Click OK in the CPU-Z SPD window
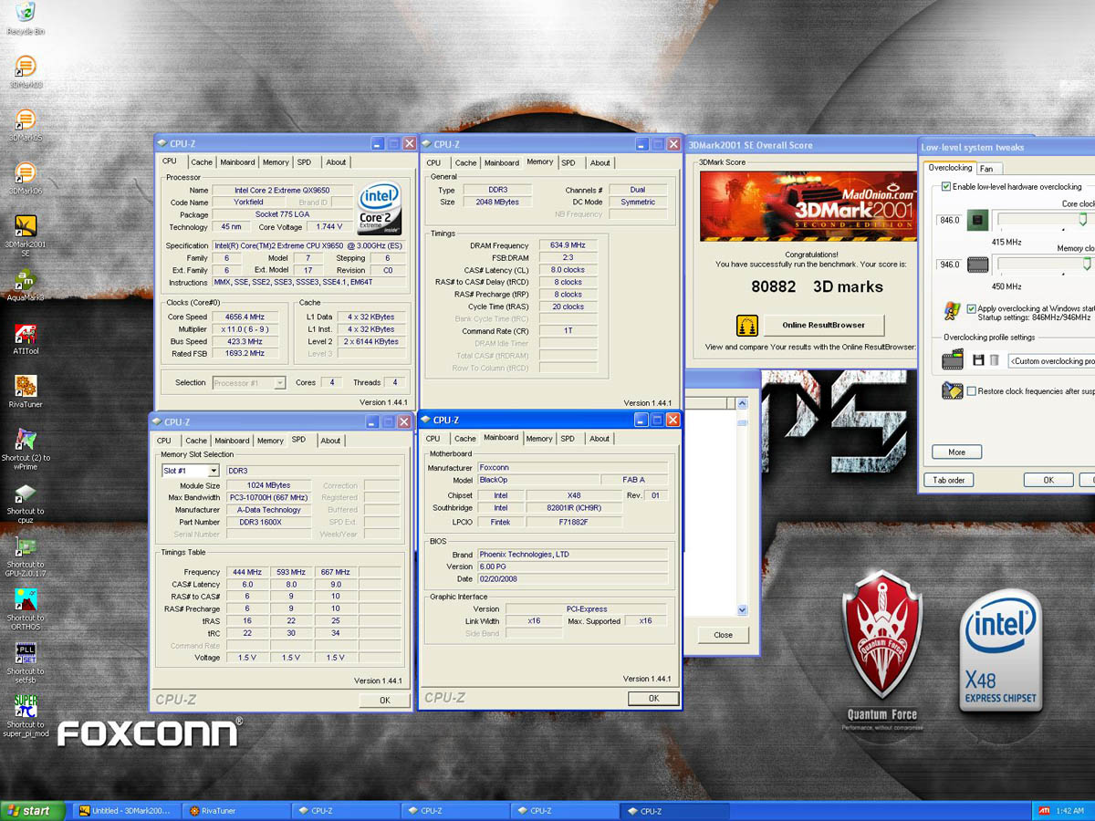This screenshot has height=821, width=1095. pos(384,701)
